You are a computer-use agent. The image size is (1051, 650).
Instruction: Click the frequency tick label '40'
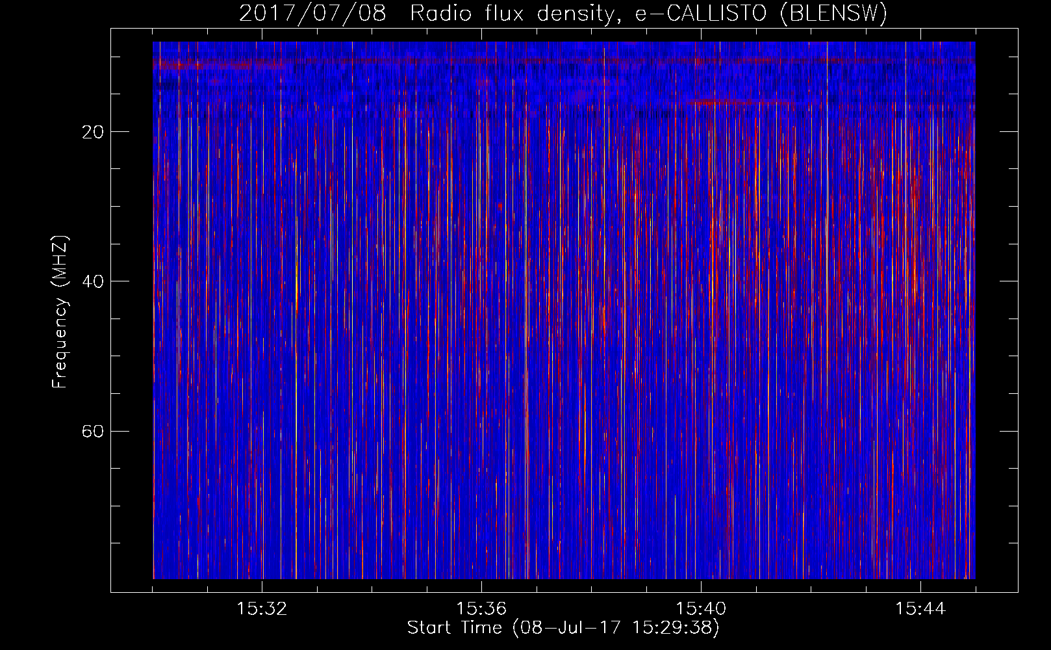[x=93, y=281]
